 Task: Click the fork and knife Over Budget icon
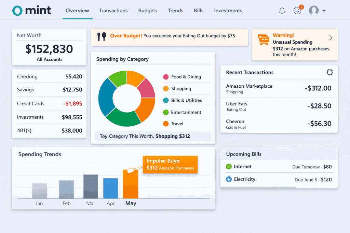tap(102, 36)
